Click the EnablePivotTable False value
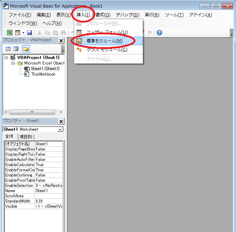236x232 pixels. coord(49,180)
